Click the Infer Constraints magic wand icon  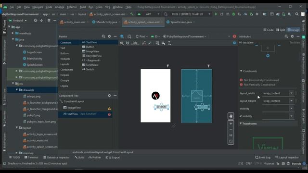pos(150,43)
